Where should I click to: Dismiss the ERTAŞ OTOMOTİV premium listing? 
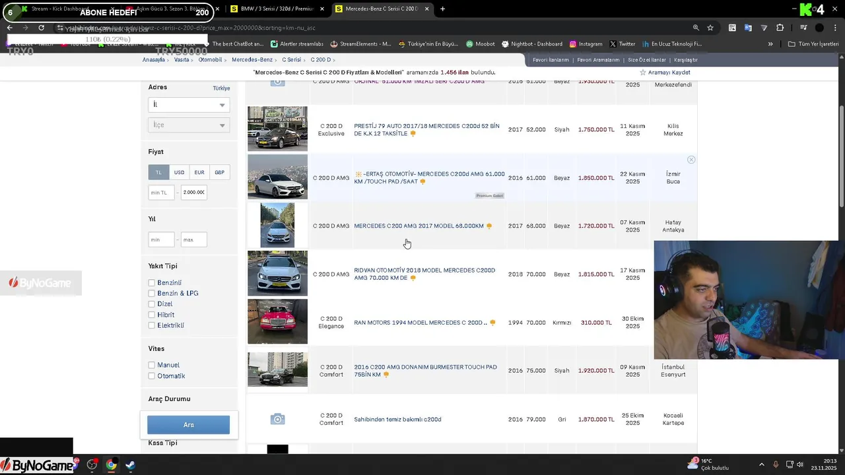point(691,160)
